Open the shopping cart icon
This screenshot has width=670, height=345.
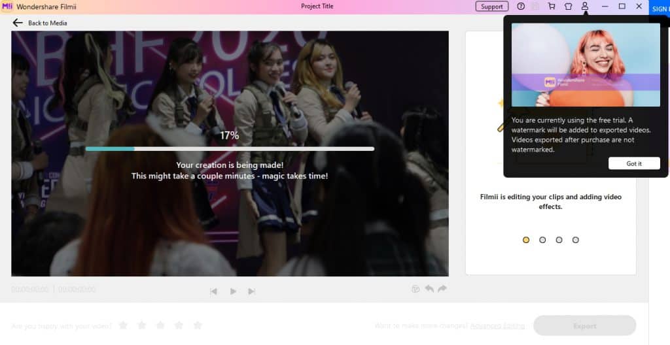pos(552,7)
